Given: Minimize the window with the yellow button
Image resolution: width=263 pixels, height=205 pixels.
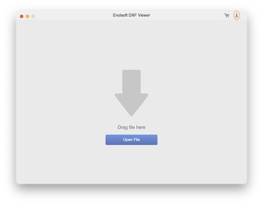Looking at the screenshot, I should [27, 16].
